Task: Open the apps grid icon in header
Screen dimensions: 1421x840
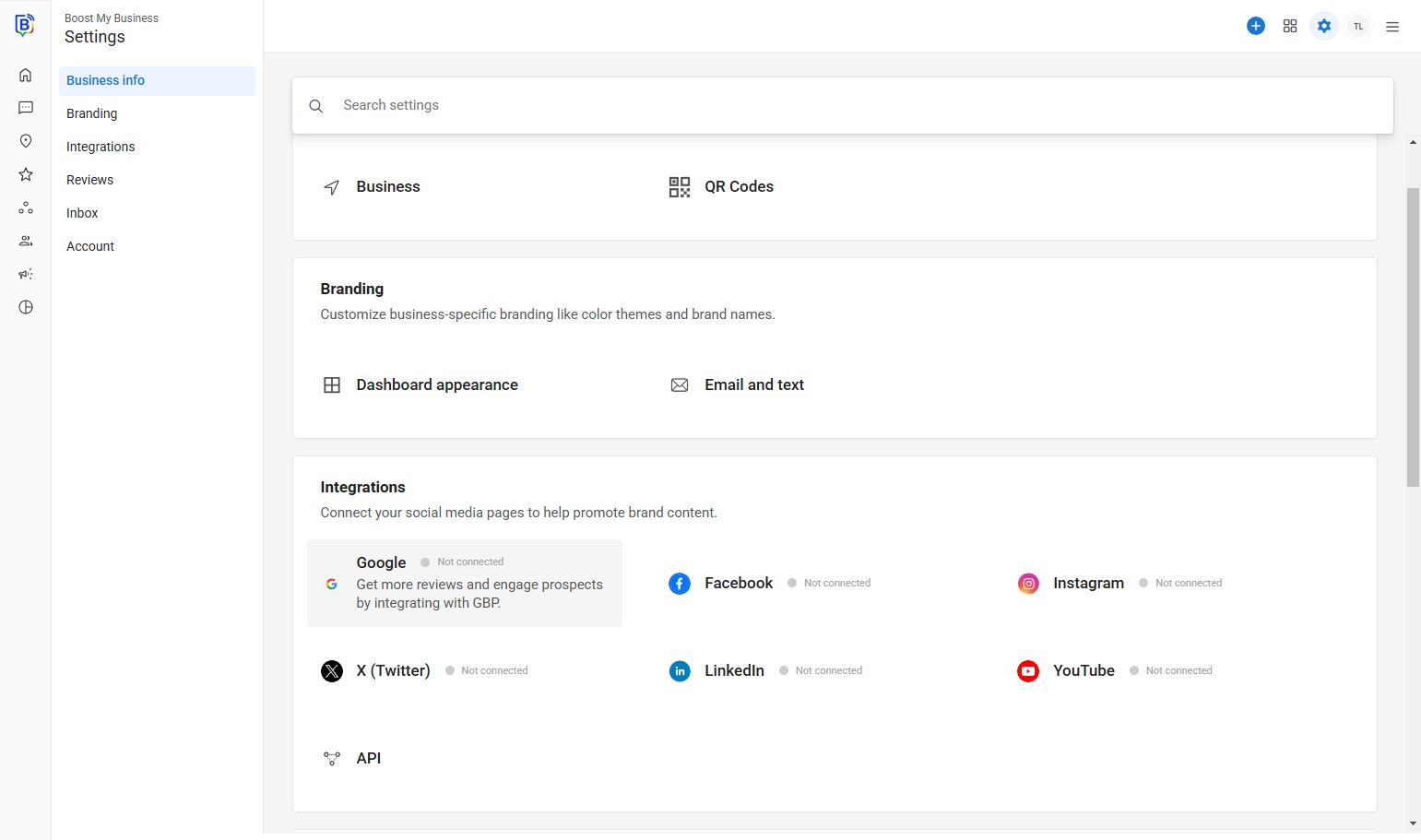Action: click(x=1289, y=27)
